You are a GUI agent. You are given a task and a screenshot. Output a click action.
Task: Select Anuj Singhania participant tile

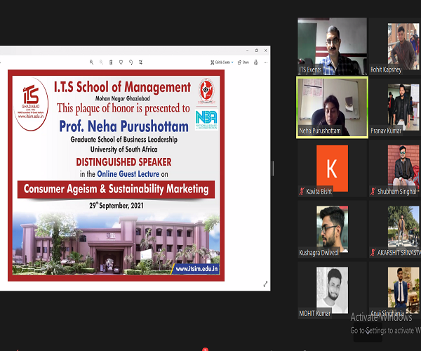[395, 290]
